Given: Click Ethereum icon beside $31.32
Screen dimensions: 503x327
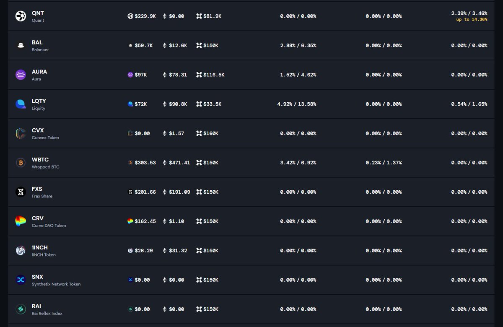Looking at the screenshot, I should [x=165, y=251].
